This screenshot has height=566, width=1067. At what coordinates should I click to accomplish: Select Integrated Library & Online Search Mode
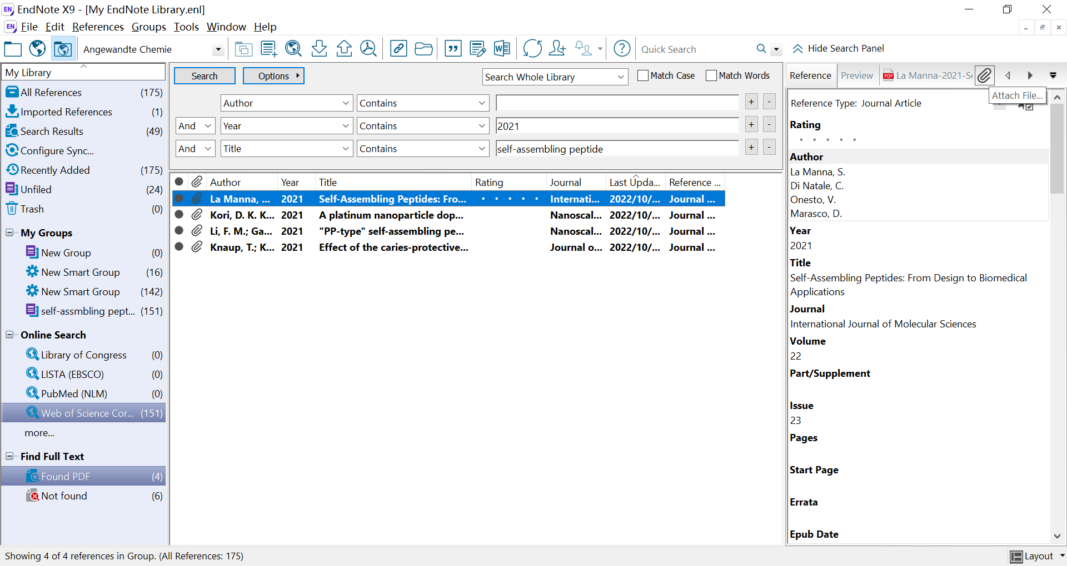point(62,49)
